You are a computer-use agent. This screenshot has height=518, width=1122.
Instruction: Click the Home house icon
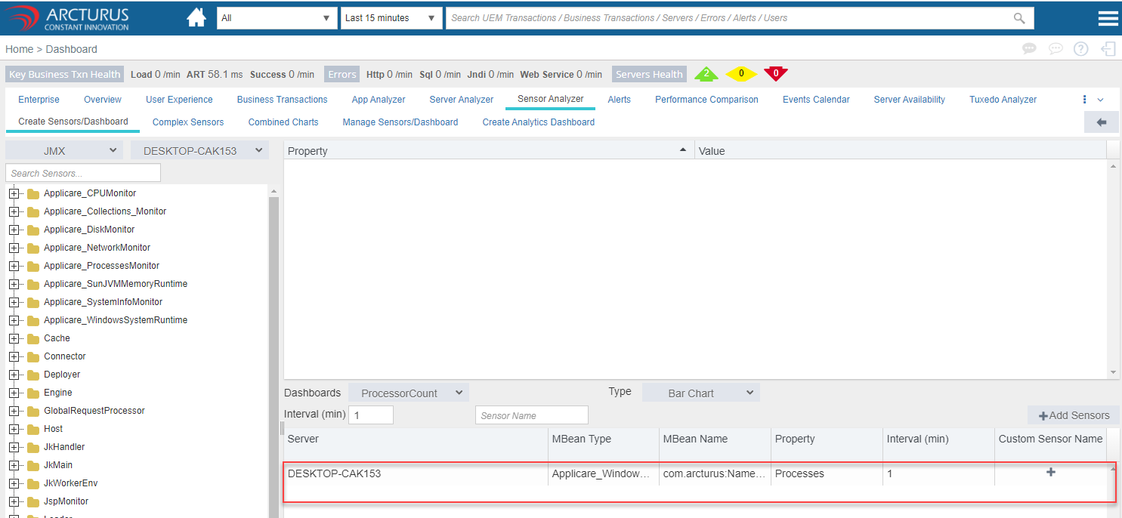[x=196, y=18]
